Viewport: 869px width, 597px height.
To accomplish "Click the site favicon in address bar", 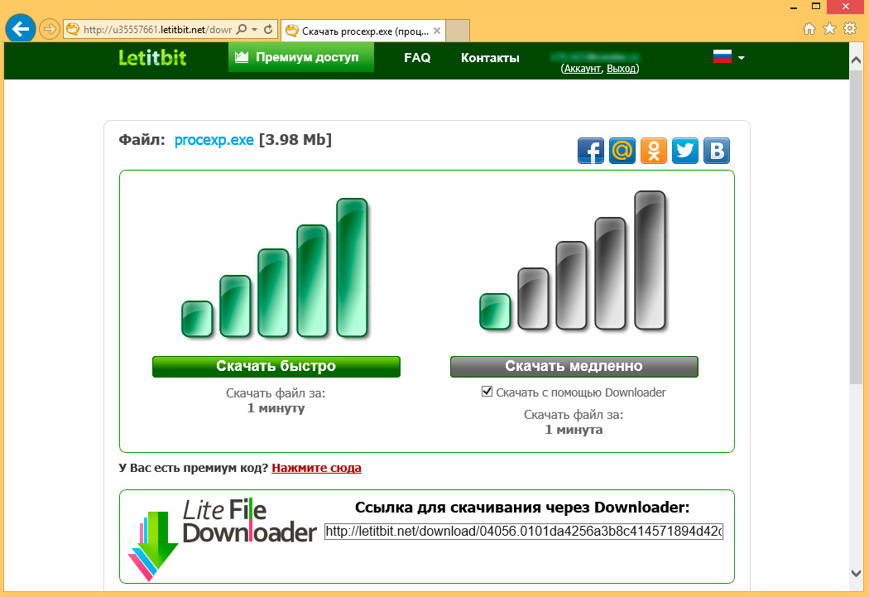I will coord(73,29).
